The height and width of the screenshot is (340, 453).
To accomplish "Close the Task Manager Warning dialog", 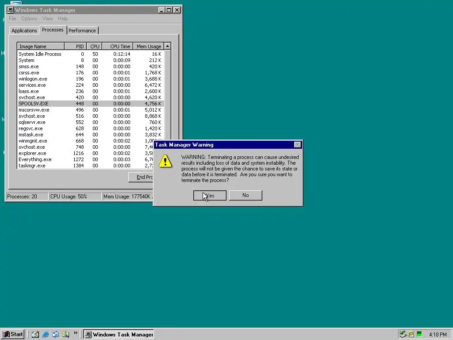I will 297,145.
